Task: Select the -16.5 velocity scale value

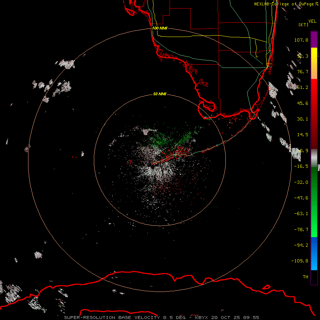Action: pos(301,166)
